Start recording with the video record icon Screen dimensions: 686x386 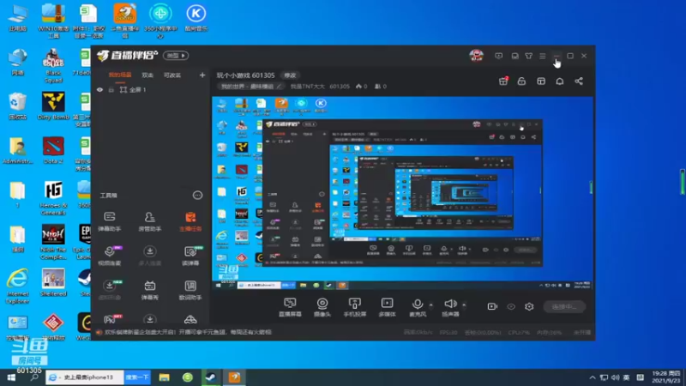[x=492, y=306]
